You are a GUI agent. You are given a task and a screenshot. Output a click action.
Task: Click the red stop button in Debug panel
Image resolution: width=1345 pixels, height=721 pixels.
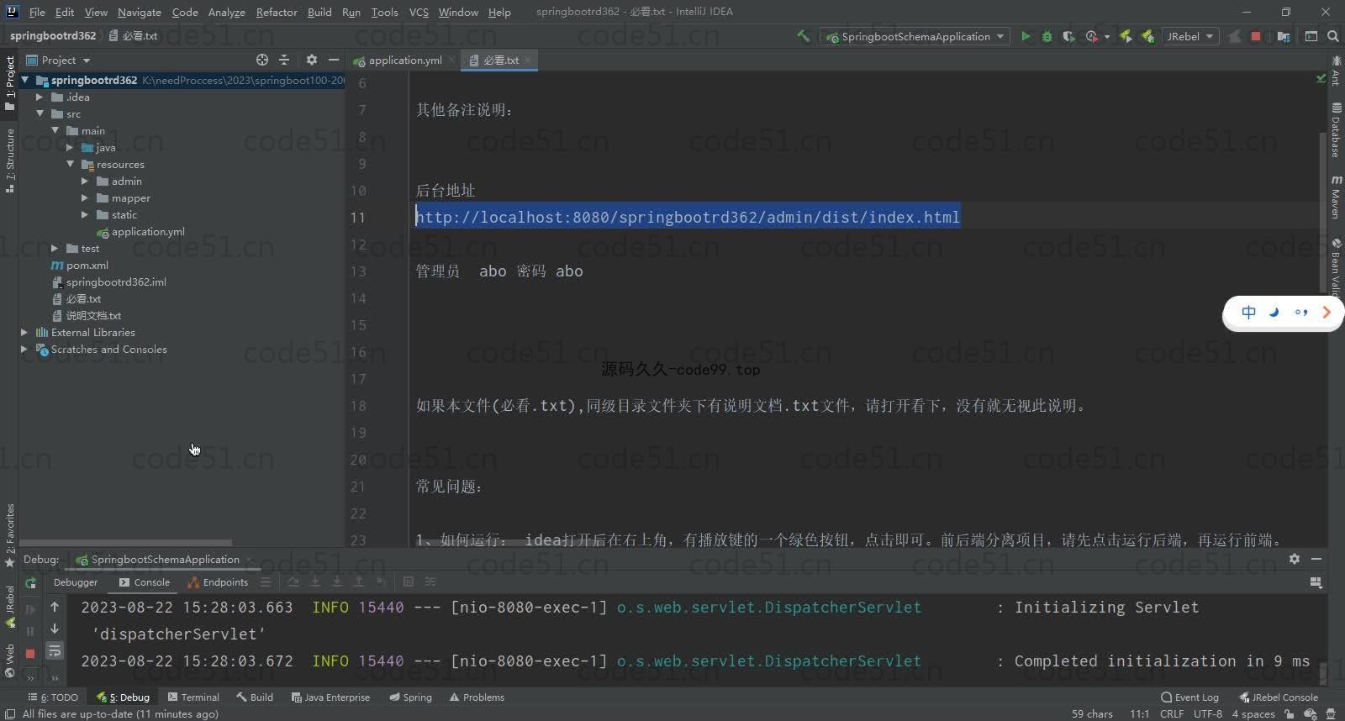[x=31, y=653]
